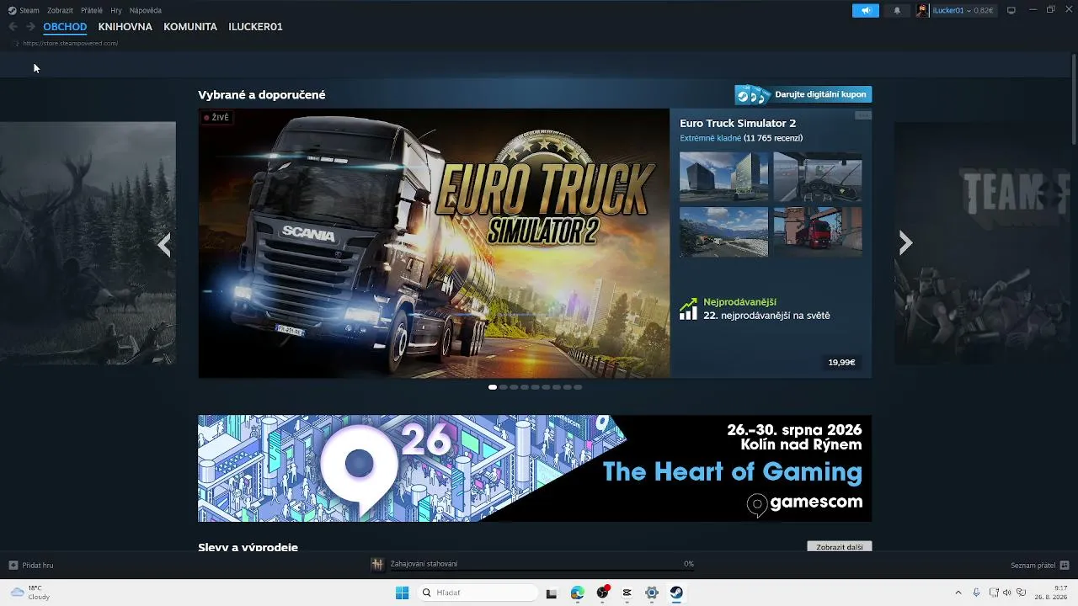This screenshot has width=1078, height=606.
Task: Click the Zahajování stahování download status
Action: [x=424, y=564]
